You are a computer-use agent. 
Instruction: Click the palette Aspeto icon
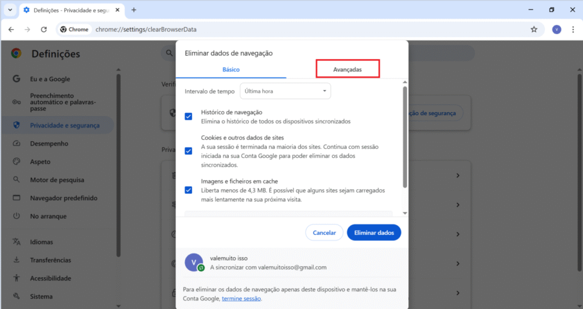[17, 162]
